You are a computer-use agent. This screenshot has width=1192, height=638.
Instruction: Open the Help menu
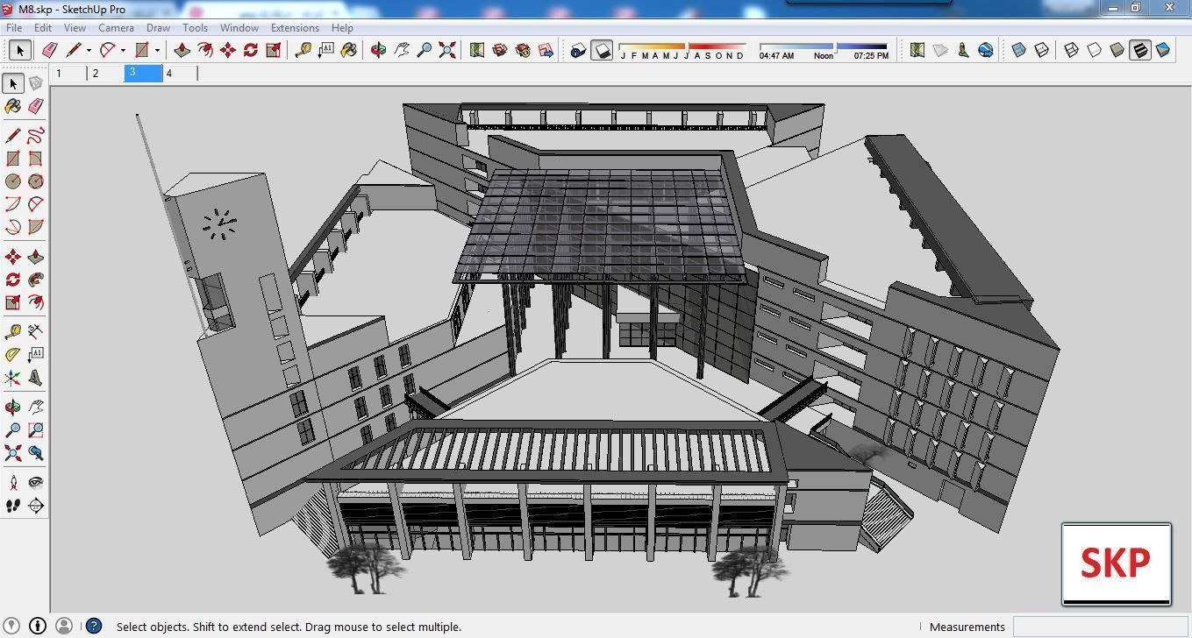342,27
